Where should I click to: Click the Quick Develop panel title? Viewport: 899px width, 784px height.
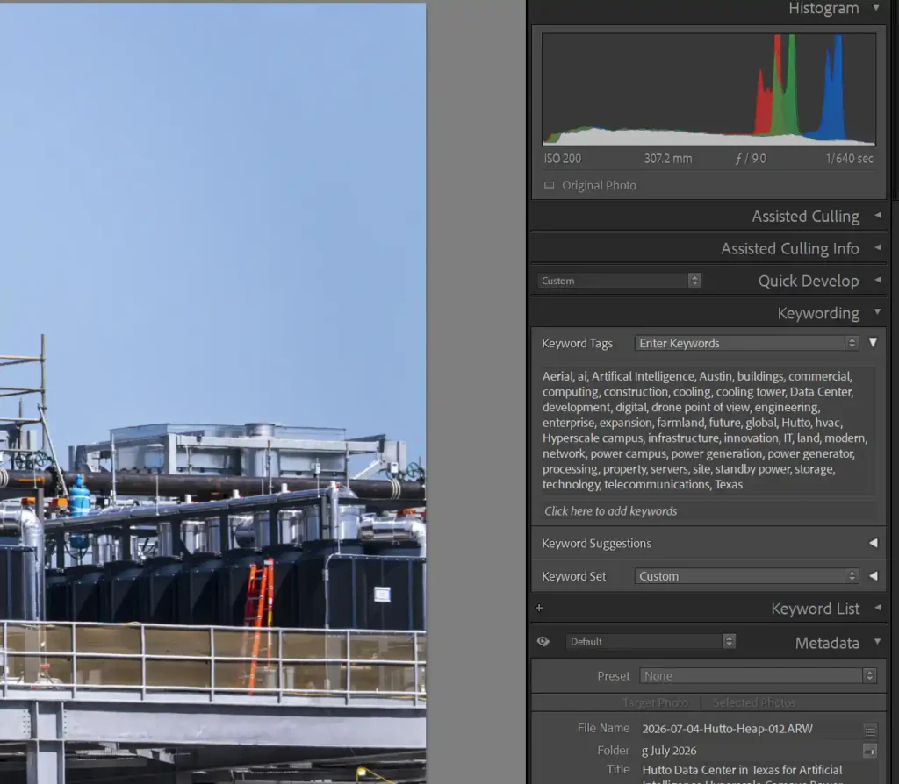point(809,281)
